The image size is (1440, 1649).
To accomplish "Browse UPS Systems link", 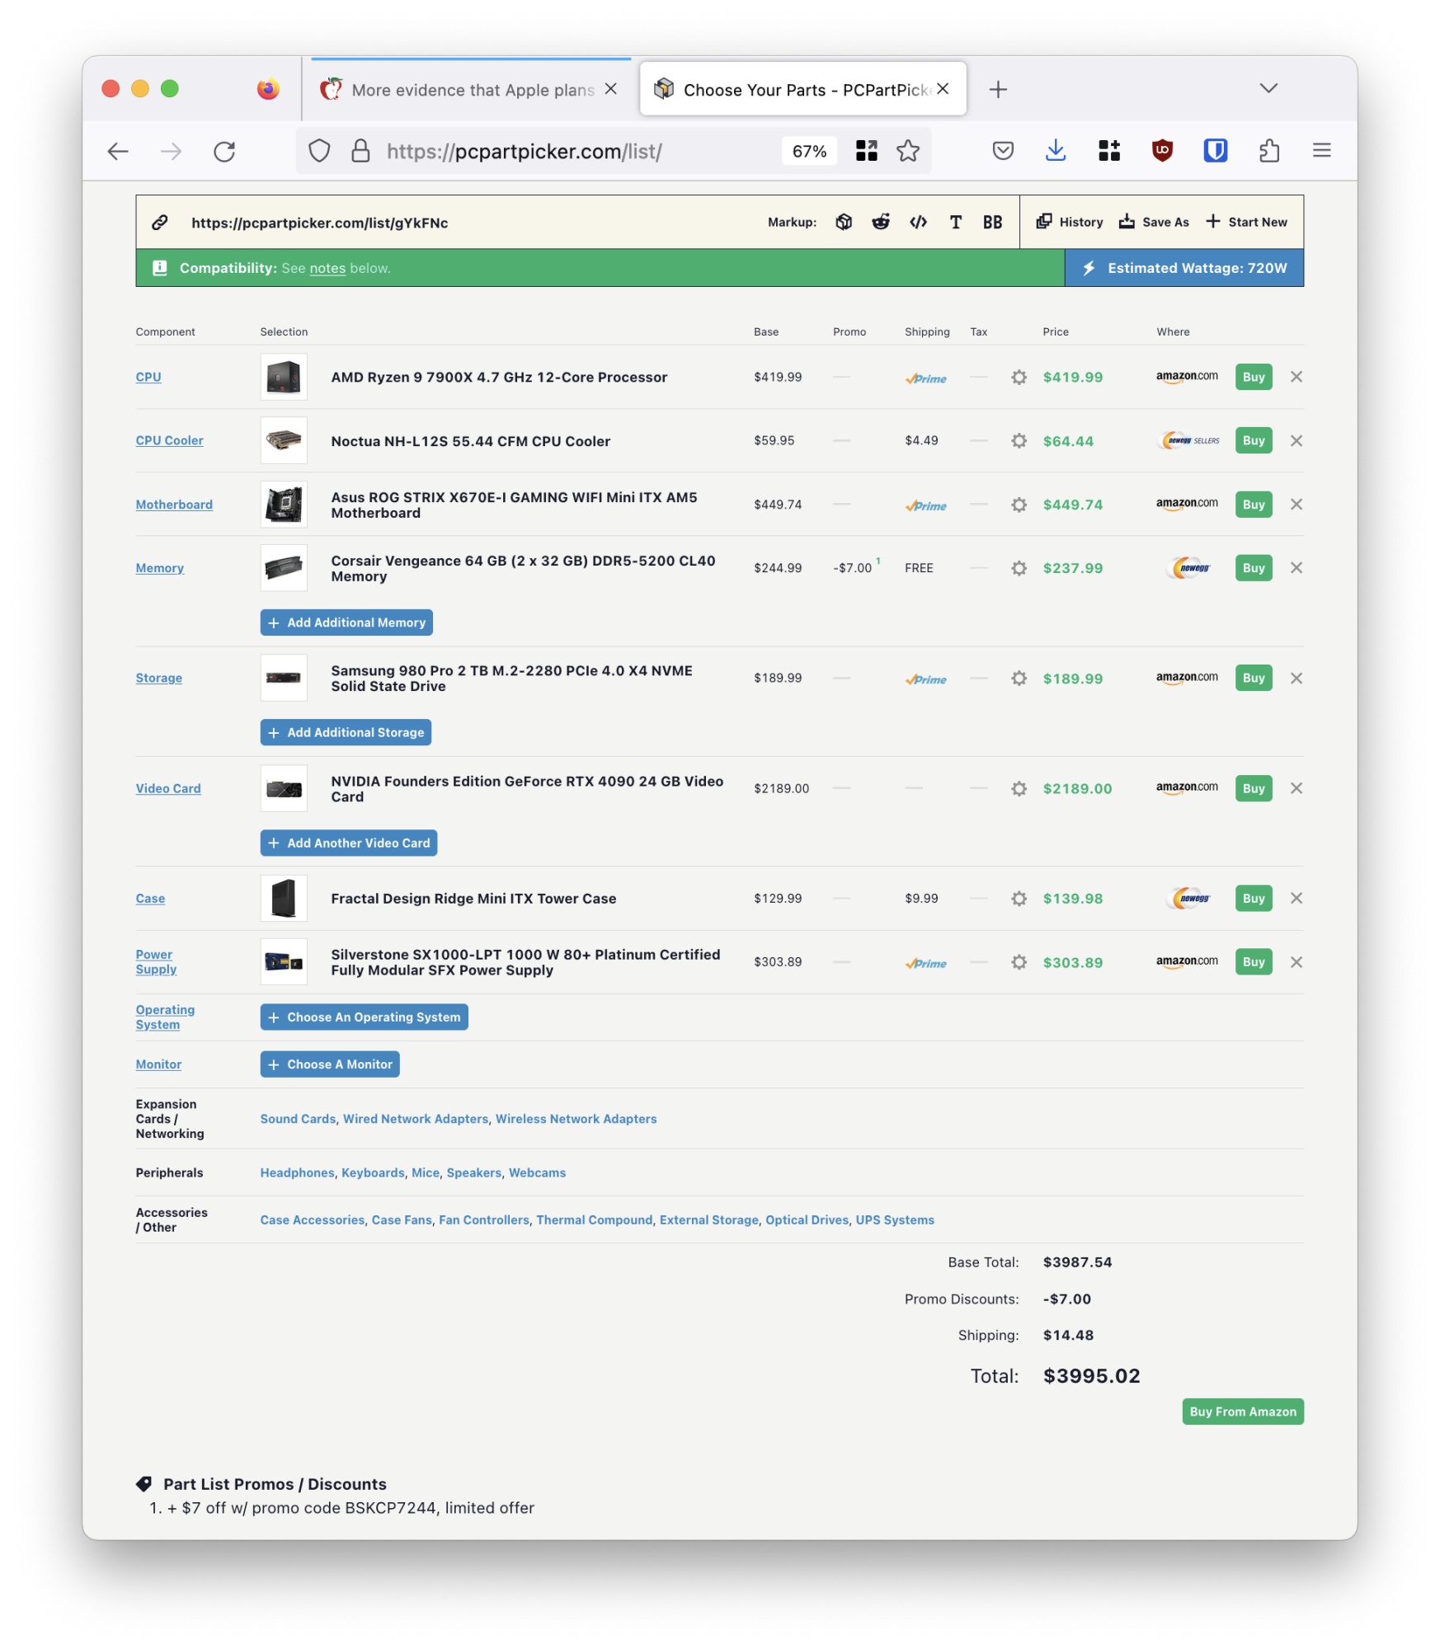I will (894, 1219).
